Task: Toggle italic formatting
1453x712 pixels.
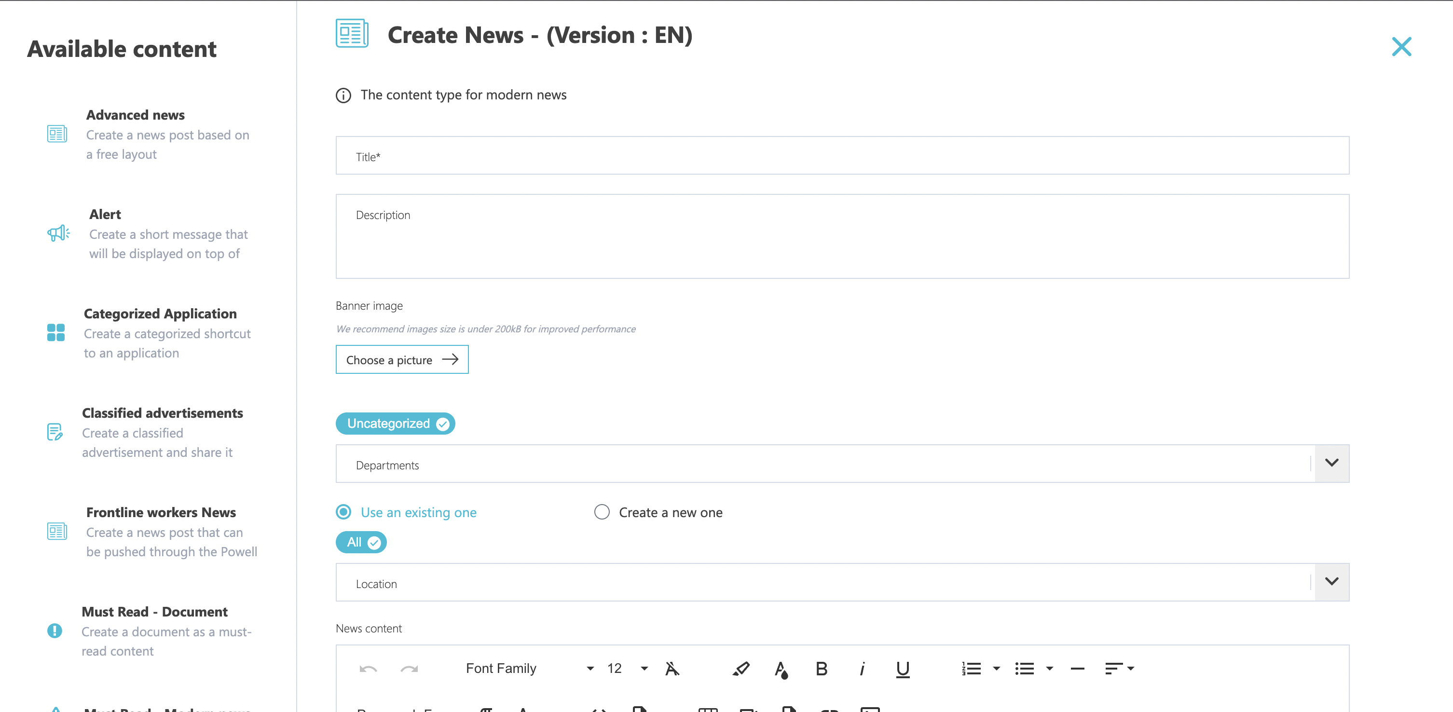Action: pos(862,669)
